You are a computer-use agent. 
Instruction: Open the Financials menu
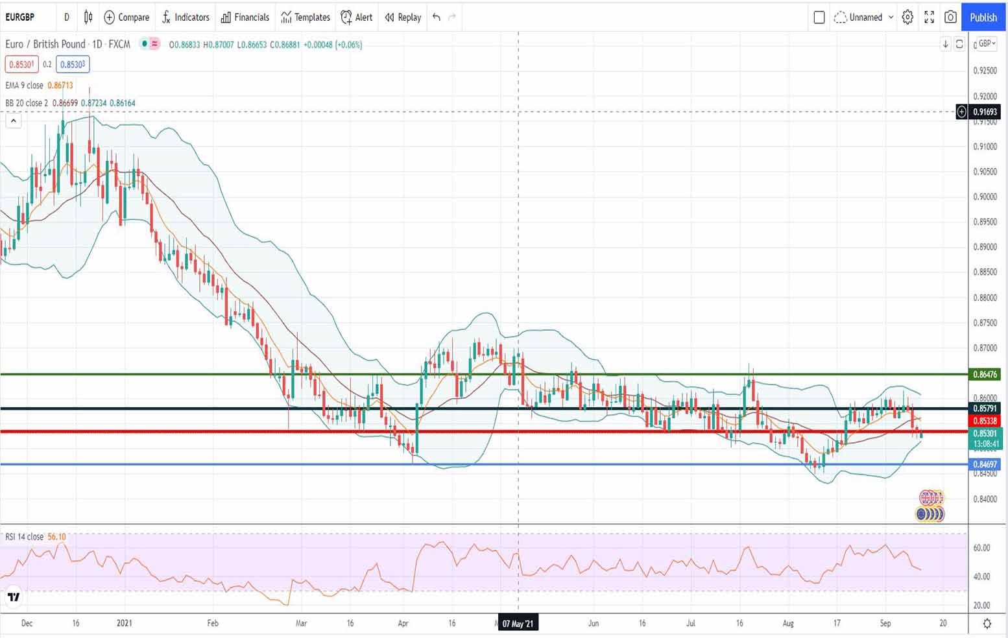(245, 18)
